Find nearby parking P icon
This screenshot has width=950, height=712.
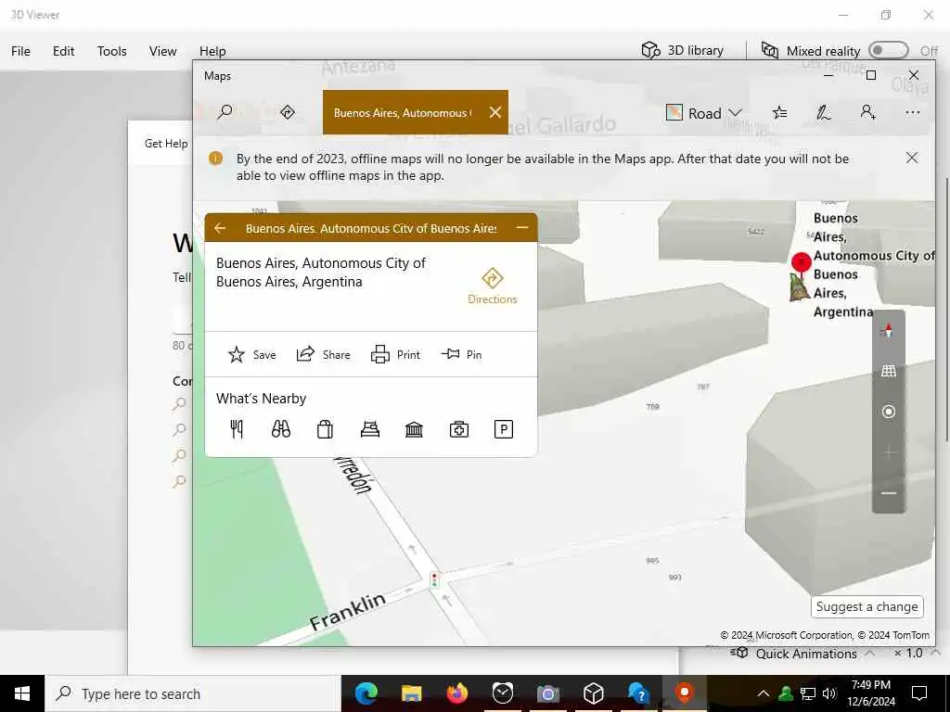pos(504,429)
